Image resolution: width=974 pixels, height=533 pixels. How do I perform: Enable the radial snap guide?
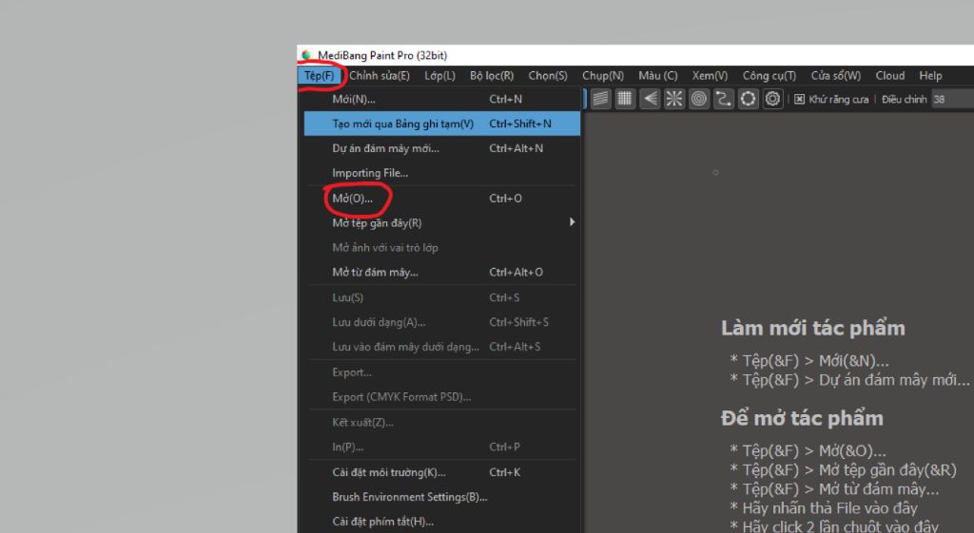(x=674, y=99)
